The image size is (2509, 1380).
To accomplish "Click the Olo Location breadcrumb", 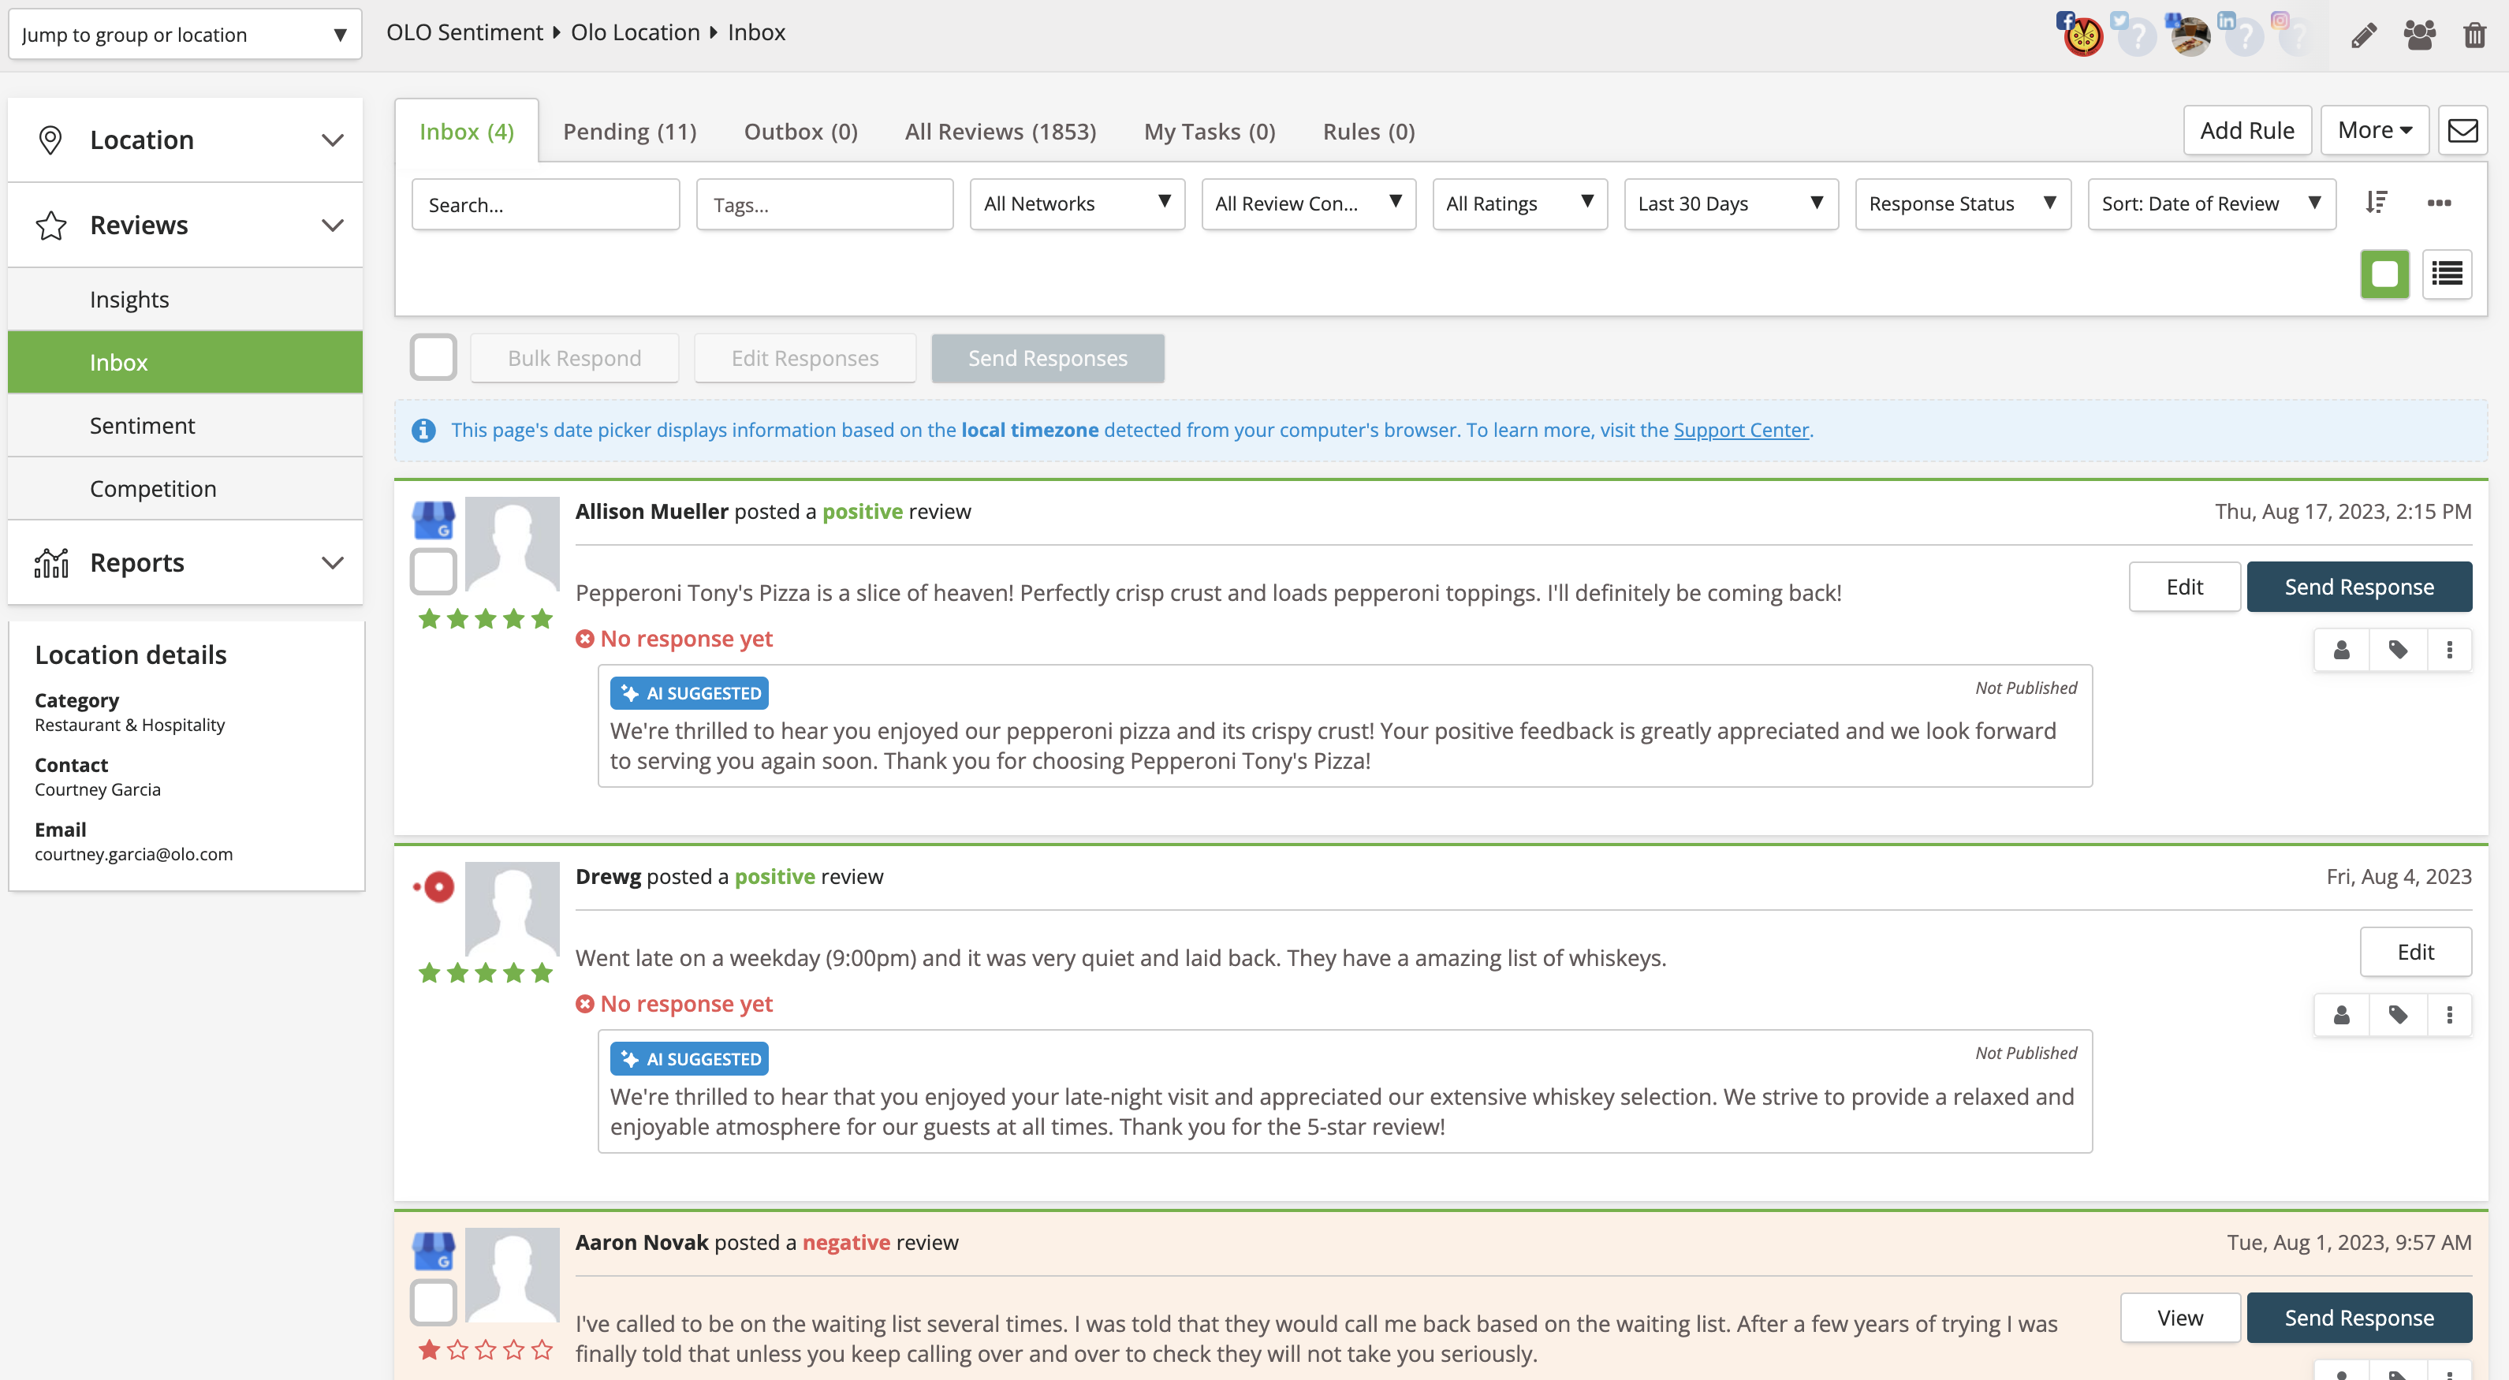I will [635, 32].
